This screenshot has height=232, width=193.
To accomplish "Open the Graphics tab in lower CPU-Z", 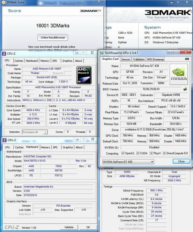I will pos(68,147).
